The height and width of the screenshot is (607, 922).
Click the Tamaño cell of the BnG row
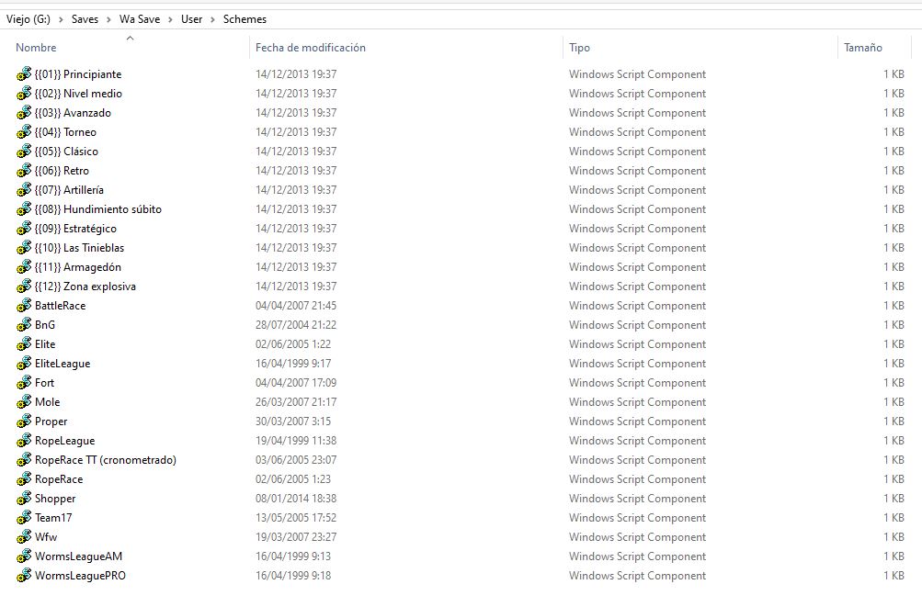(x=894, y=325)
